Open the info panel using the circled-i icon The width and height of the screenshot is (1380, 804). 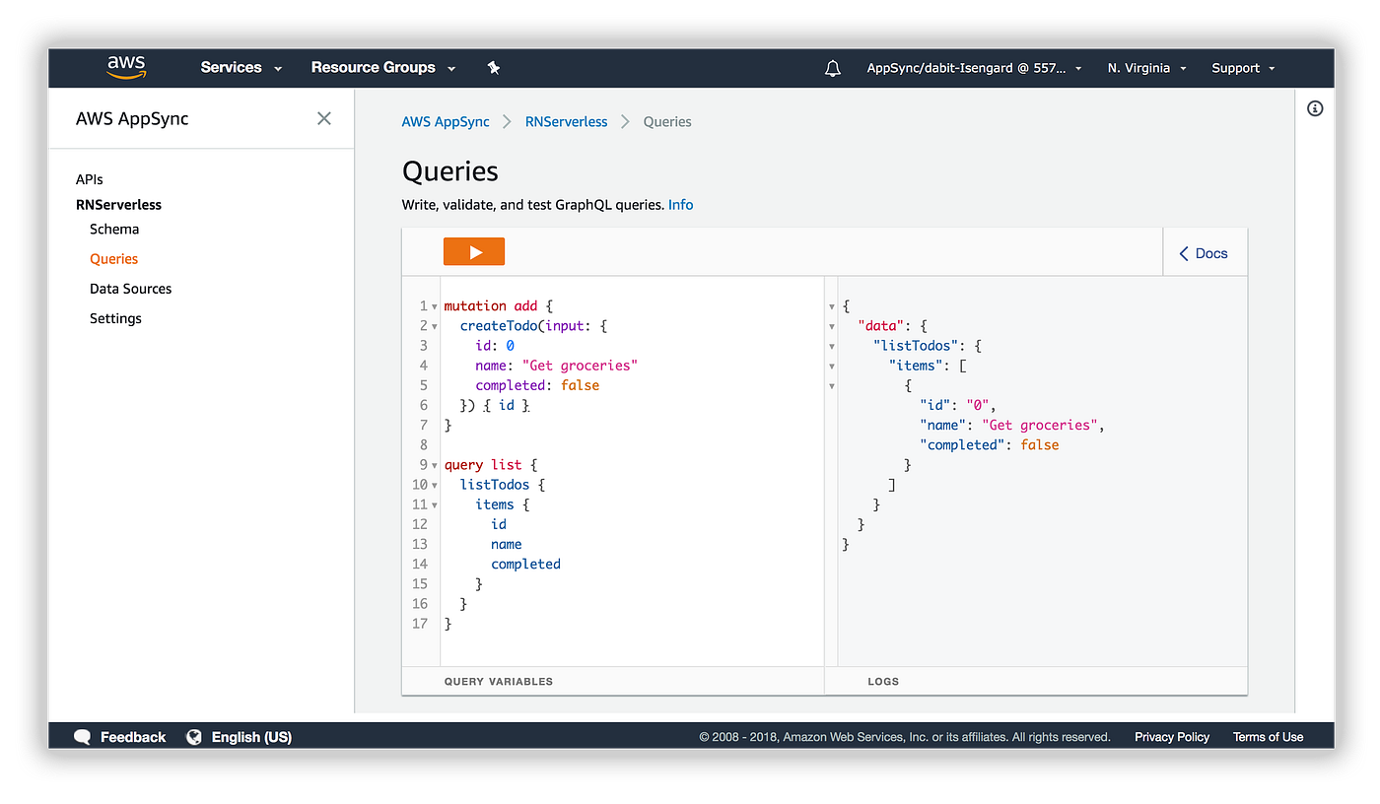(x=1315, y=108)
